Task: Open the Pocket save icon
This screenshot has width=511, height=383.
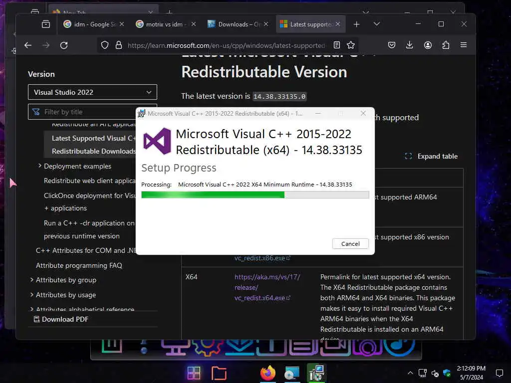Action: coord(392,45)
